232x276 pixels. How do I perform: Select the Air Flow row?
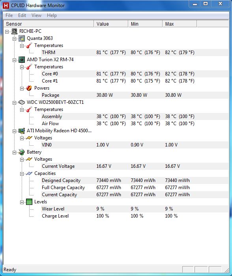[135, 124]
